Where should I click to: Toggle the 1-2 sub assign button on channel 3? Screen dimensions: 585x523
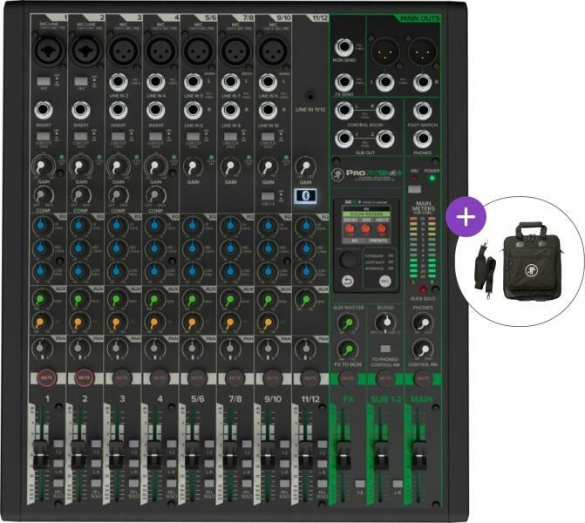point(133,444)
